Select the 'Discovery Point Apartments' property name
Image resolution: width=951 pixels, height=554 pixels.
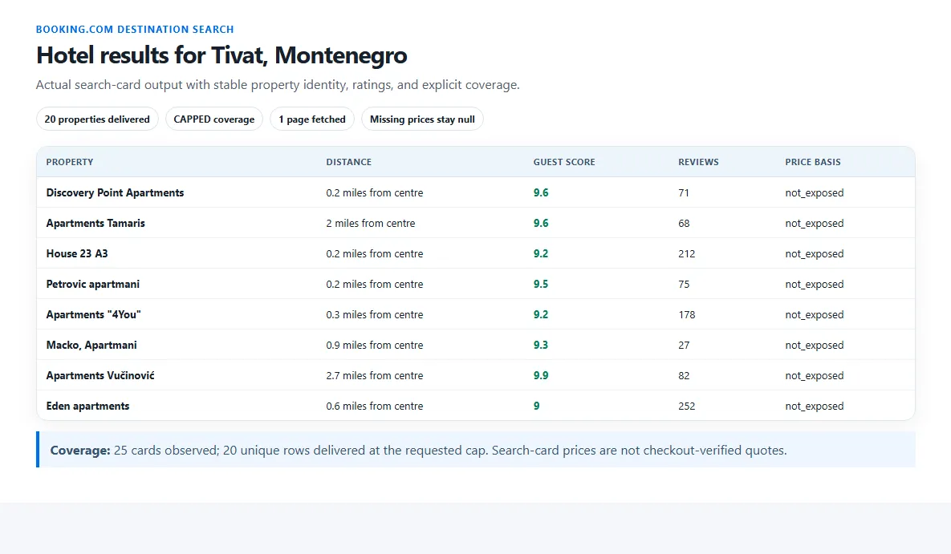[x=115, y=192]
